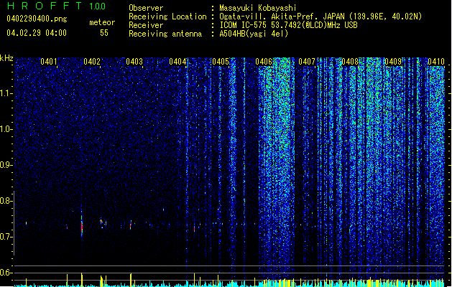
Task: Click the 1.1 frequency axis label
Action: [x=6, y=93]
